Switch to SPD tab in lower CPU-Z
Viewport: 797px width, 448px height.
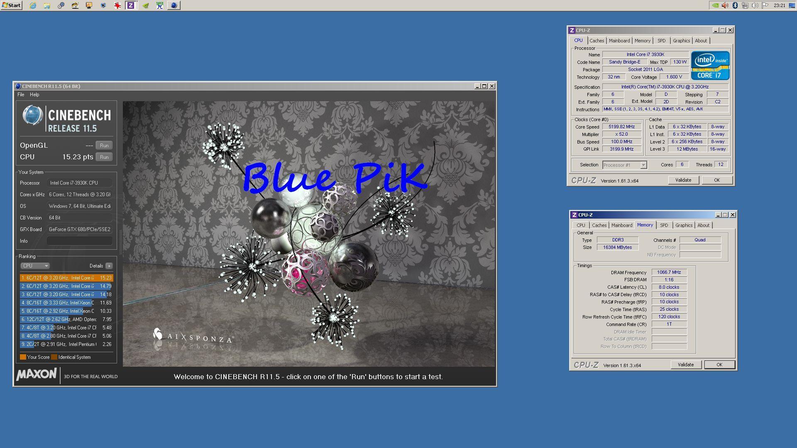(x=664, y=225)
